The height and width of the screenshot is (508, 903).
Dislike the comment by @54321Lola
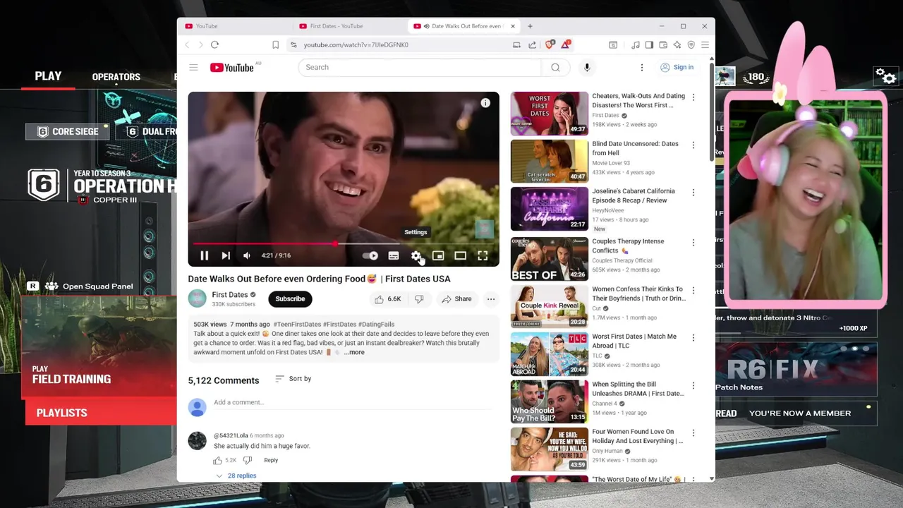tap(248, 460)
